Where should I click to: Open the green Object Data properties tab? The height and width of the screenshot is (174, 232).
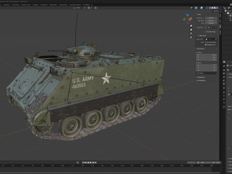[x=224, y=102]
